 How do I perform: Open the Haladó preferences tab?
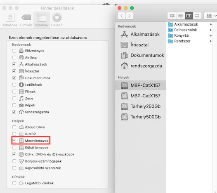click(57, 20)
